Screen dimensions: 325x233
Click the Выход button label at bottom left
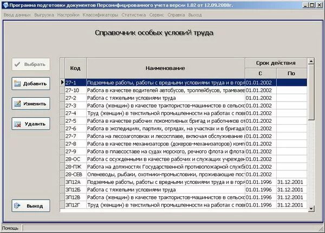35,206
